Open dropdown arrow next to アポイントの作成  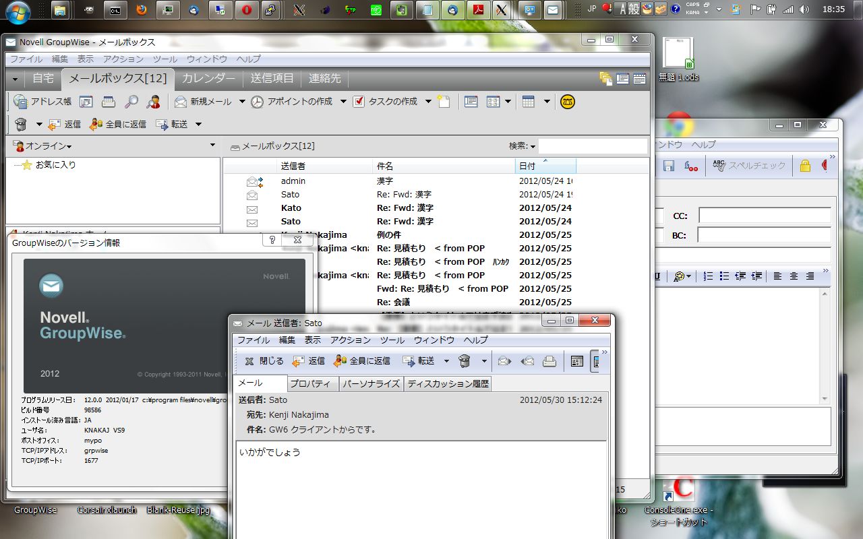(x=343, y=102)
